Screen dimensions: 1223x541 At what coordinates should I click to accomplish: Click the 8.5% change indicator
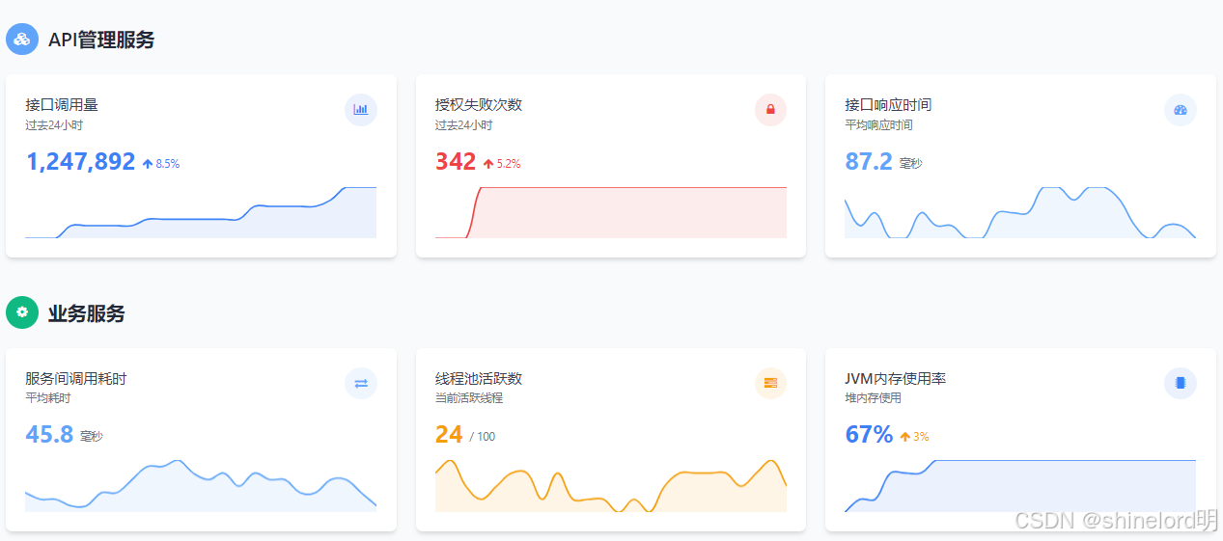(161, 164)
